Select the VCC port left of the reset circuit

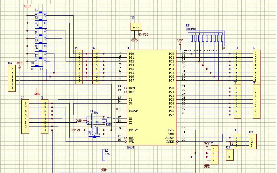tap(75, 130)
